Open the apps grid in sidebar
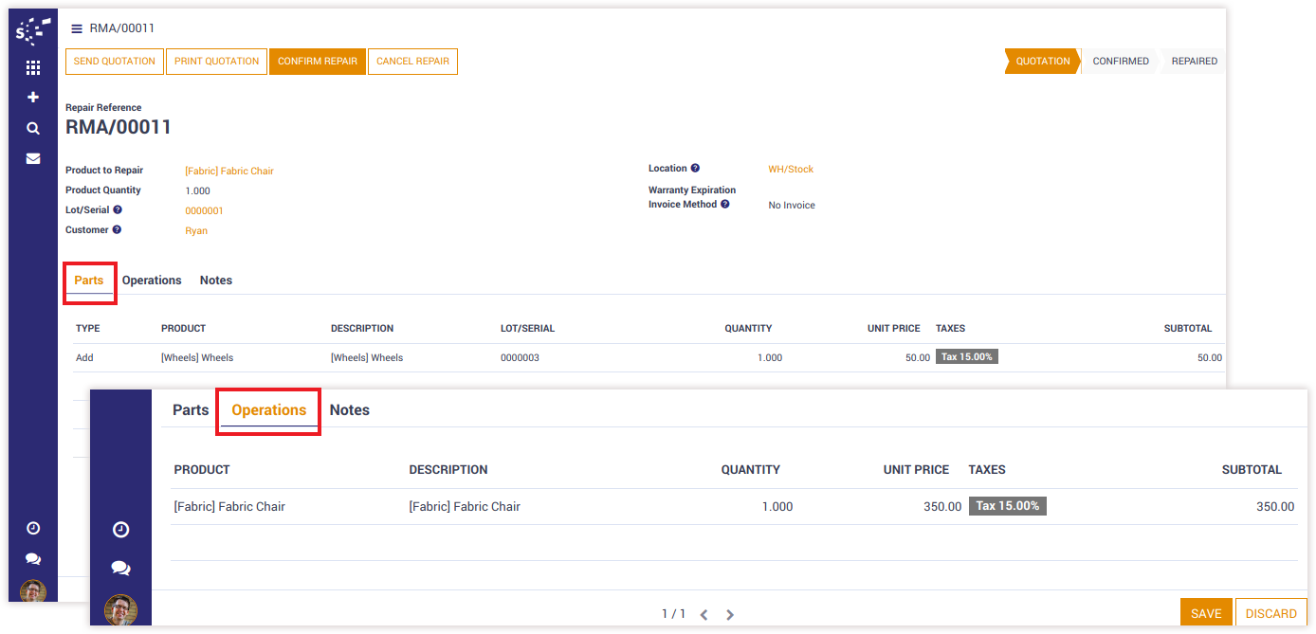Image resolution: width=1316 pixels, height=634 pixels. tap(33, 67)
